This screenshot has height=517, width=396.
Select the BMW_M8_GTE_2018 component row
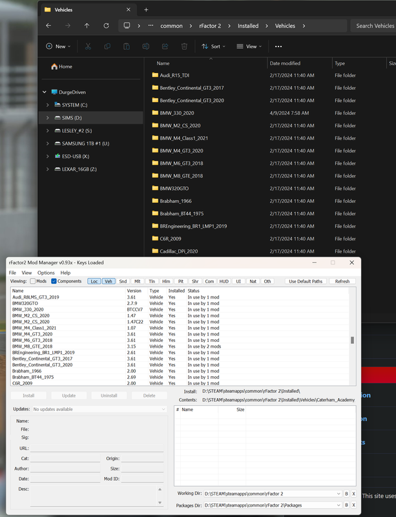180,346
